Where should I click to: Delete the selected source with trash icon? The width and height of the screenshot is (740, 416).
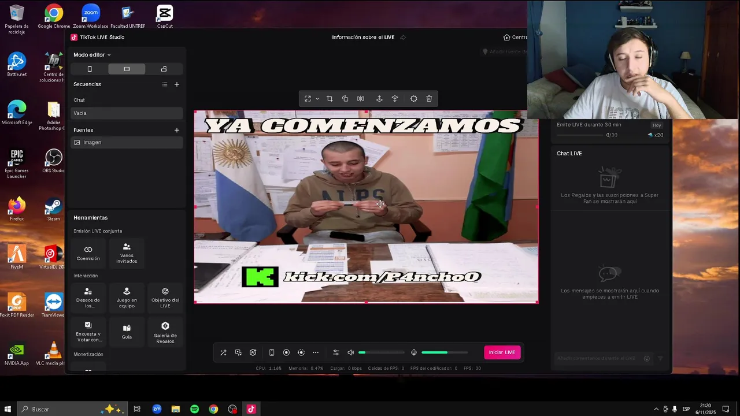429,99
